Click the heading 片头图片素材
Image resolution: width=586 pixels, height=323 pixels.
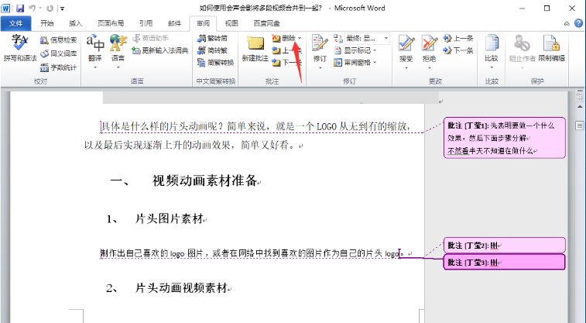pyautogui.click(x=169, y=218)
